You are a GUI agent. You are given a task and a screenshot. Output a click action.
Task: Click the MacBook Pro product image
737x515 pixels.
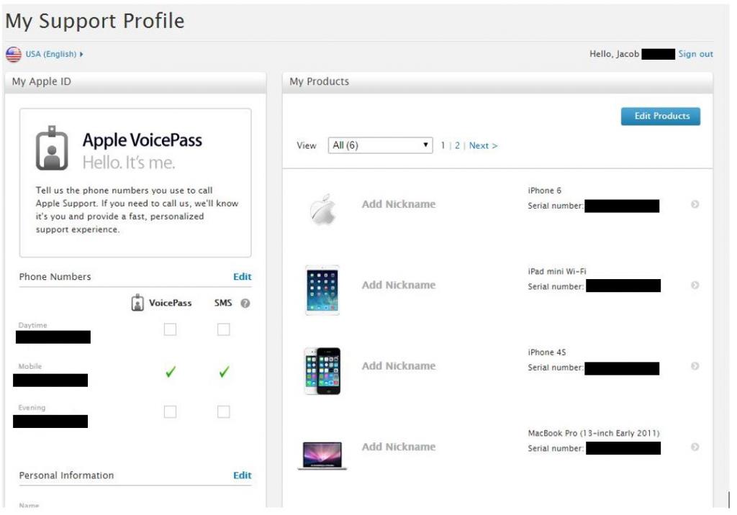click(x=322, y=456)
